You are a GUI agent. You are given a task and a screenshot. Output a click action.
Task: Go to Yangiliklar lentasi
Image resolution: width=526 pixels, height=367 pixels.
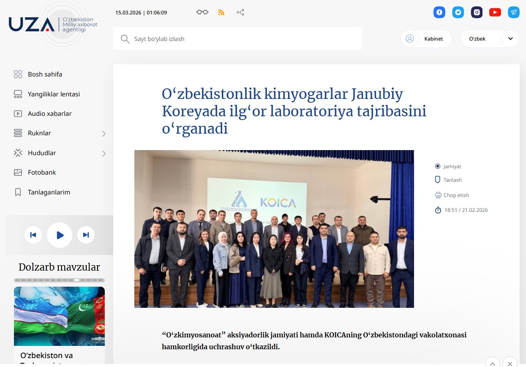pyautogui.click(x=54, y=94)
